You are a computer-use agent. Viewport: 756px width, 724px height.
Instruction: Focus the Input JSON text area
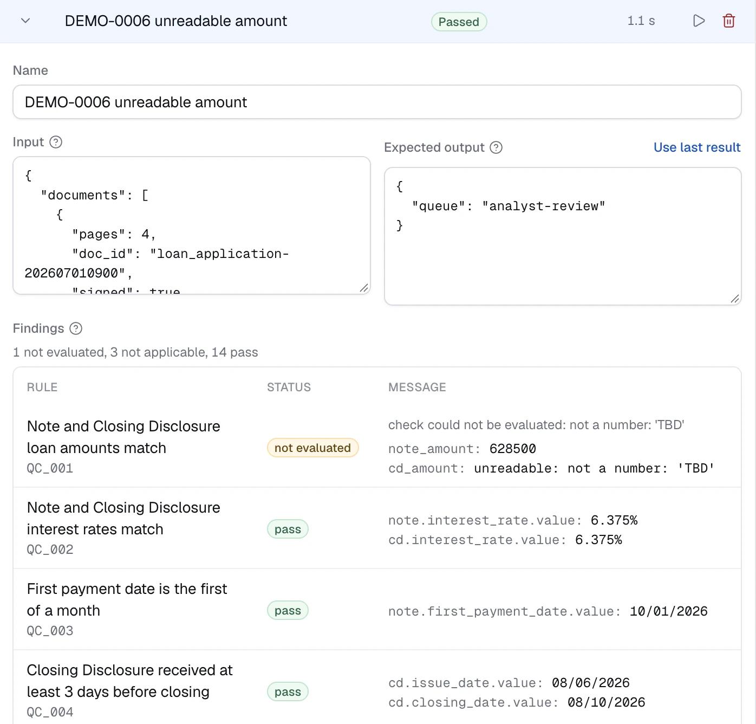(x=192, y=225)
